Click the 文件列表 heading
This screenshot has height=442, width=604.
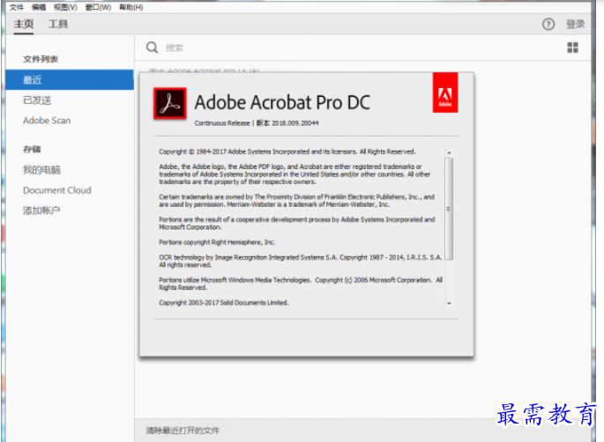click(x=41, y=59)
